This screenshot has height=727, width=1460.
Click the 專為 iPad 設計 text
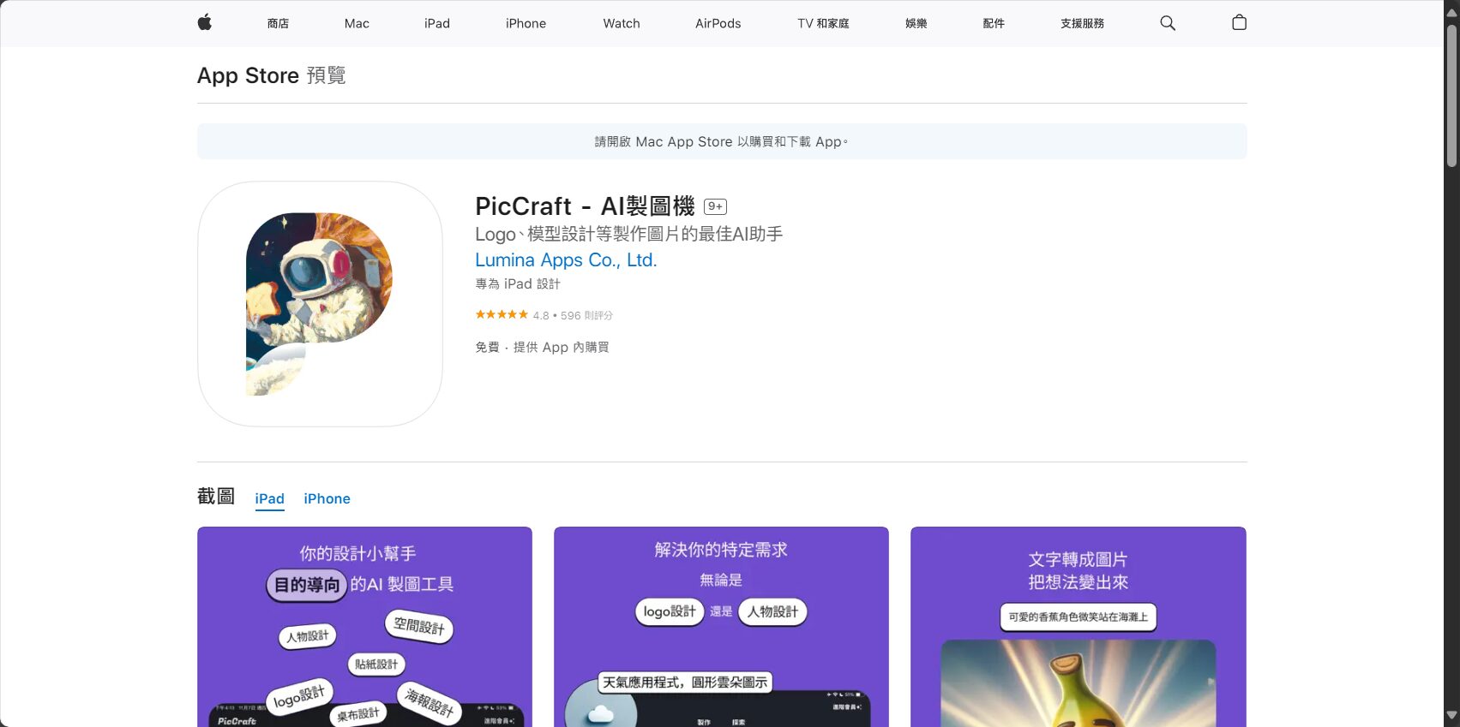(x=517, y=283)
